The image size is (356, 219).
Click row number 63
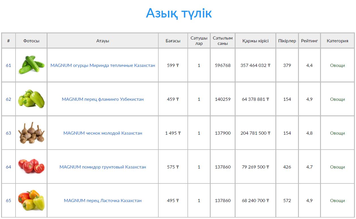click(8, 133)
